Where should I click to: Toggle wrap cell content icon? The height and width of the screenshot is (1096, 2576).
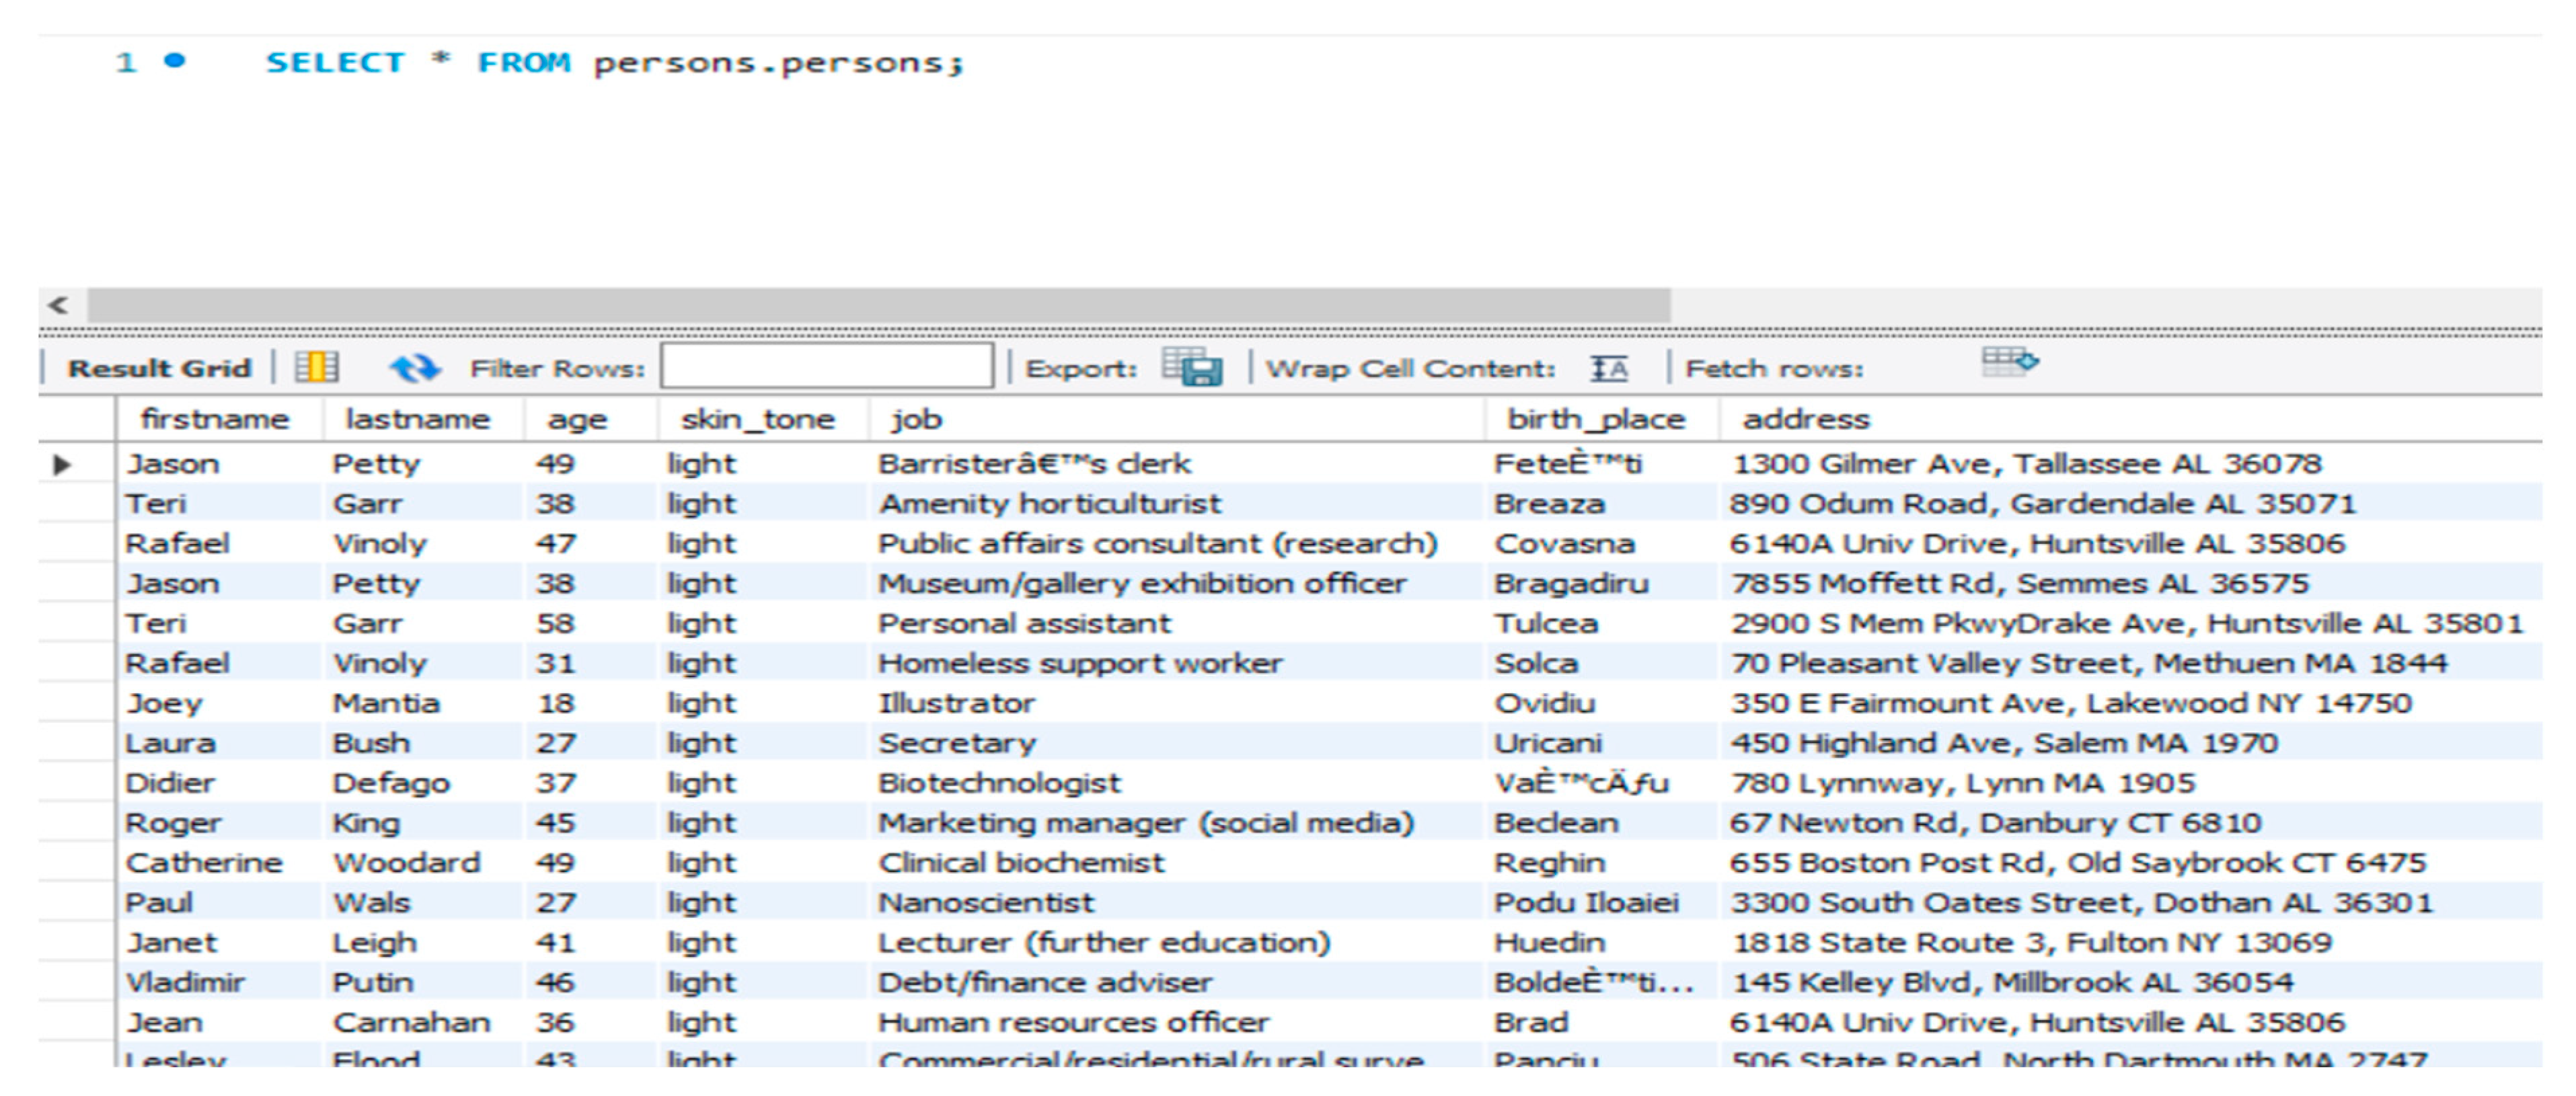click(1609, 368)
